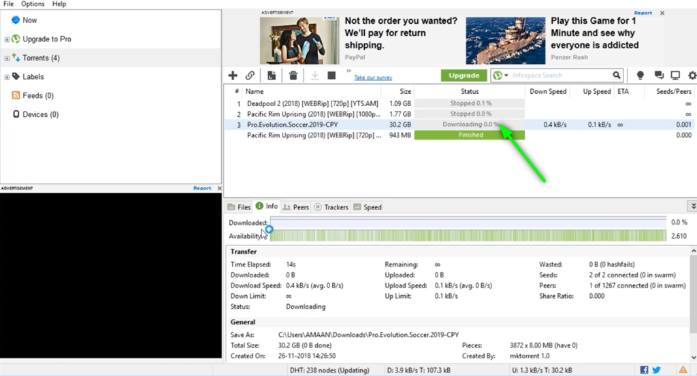Select Labels in the sidebar

[x=33, y=77]
